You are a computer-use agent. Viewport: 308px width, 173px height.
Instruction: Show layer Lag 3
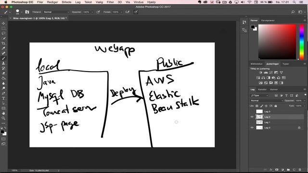pyautogui.click(x=252, y=111)
